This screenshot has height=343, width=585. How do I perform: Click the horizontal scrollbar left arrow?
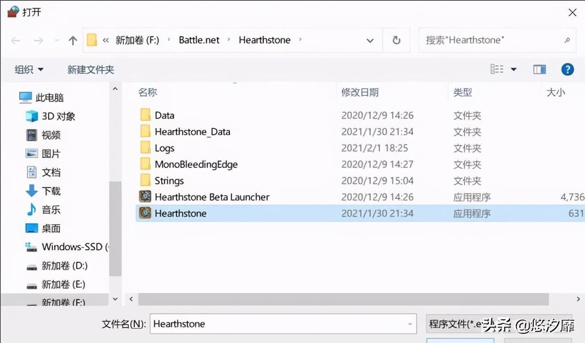[131, 299]
